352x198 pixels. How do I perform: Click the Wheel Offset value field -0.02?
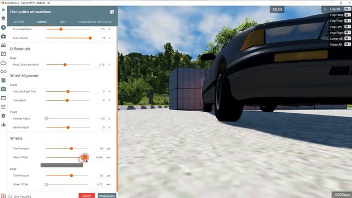[x=100, y=184]
